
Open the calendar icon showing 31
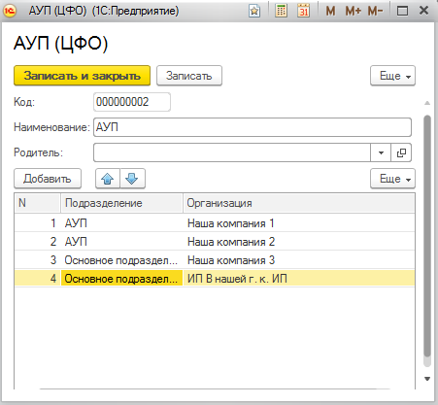[303, 11]
